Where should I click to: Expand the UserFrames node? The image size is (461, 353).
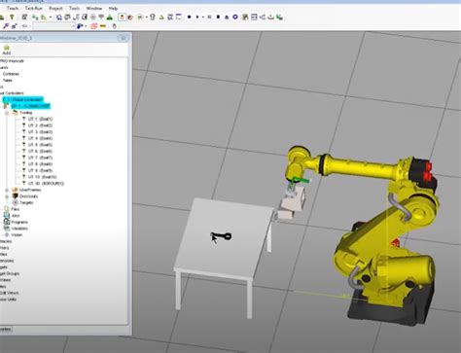click(7, 190)
